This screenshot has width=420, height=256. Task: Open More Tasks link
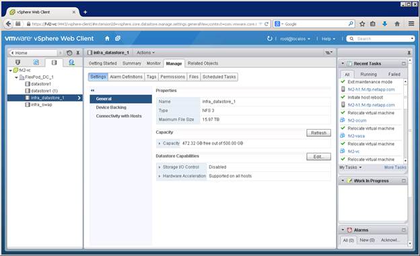tap(395, 167)
